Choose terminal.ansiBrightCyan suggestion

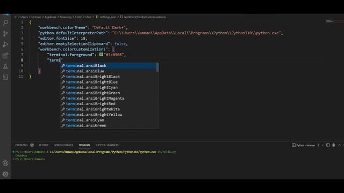tap(109, 87)
